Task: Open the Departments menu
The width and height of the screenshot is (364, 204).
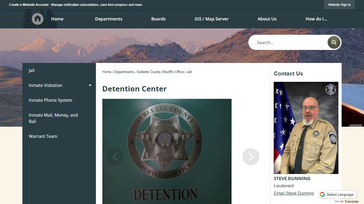Action: [x=109, y=19]
